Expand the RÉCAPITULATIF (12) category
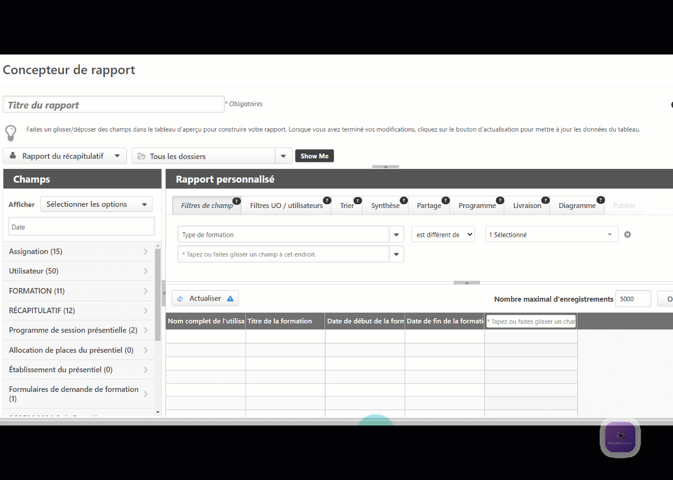Viewport: 673px width, 480px height. pyautogui.click(x=79, y=311)
